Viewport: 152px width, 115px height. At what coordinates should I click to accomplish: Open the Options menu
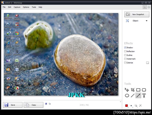pos(26,7)
